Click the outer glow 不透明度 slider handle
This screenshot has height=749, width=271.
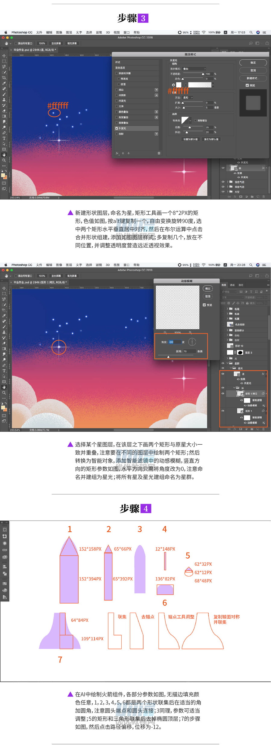203,74
